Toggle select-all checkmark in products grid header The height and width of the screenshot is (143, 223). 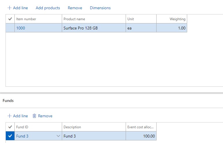[10, 19]
